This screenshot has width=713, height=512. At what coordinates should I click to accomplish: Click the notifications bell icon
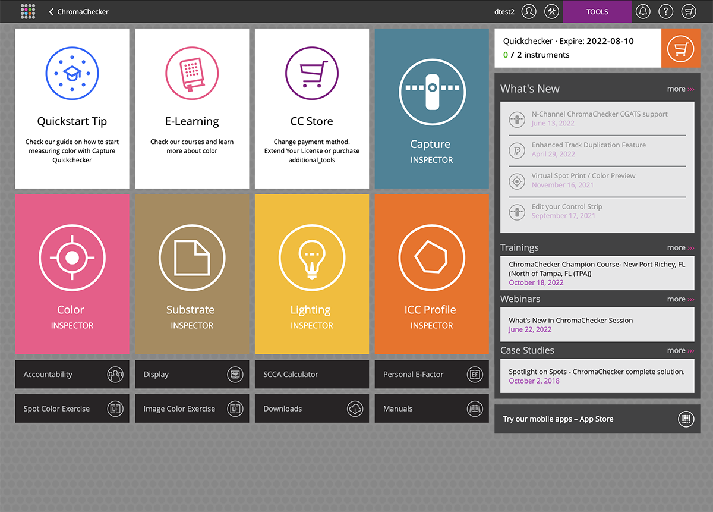(x=642, y=11)
